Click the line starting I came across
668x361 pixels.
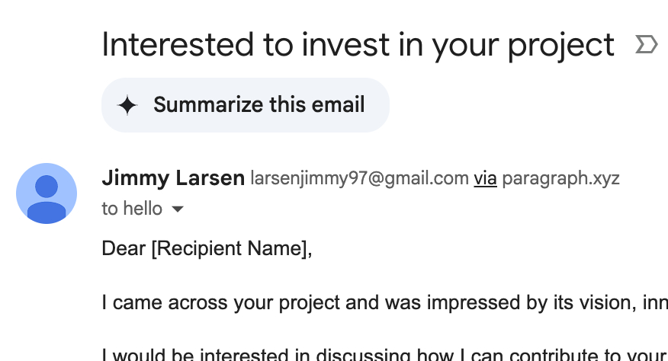384,302
